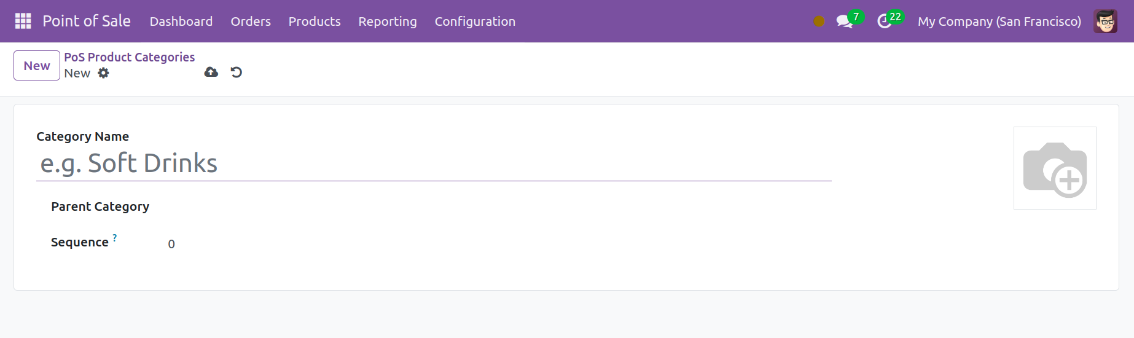The image size is (1134, 338).
Task: Click the New button
Action: (x=37, y=66)
